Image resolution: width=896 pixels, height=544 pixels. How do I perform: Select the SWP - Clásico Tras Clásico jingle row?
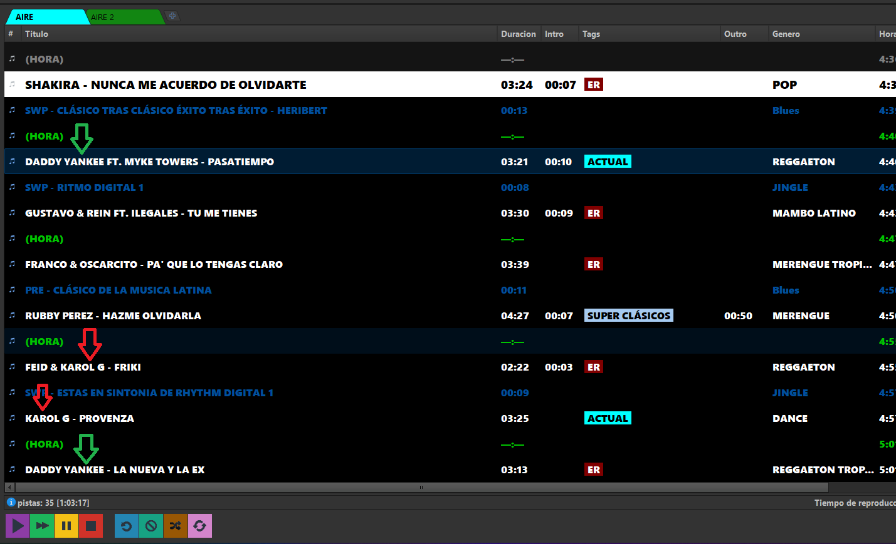450,110
